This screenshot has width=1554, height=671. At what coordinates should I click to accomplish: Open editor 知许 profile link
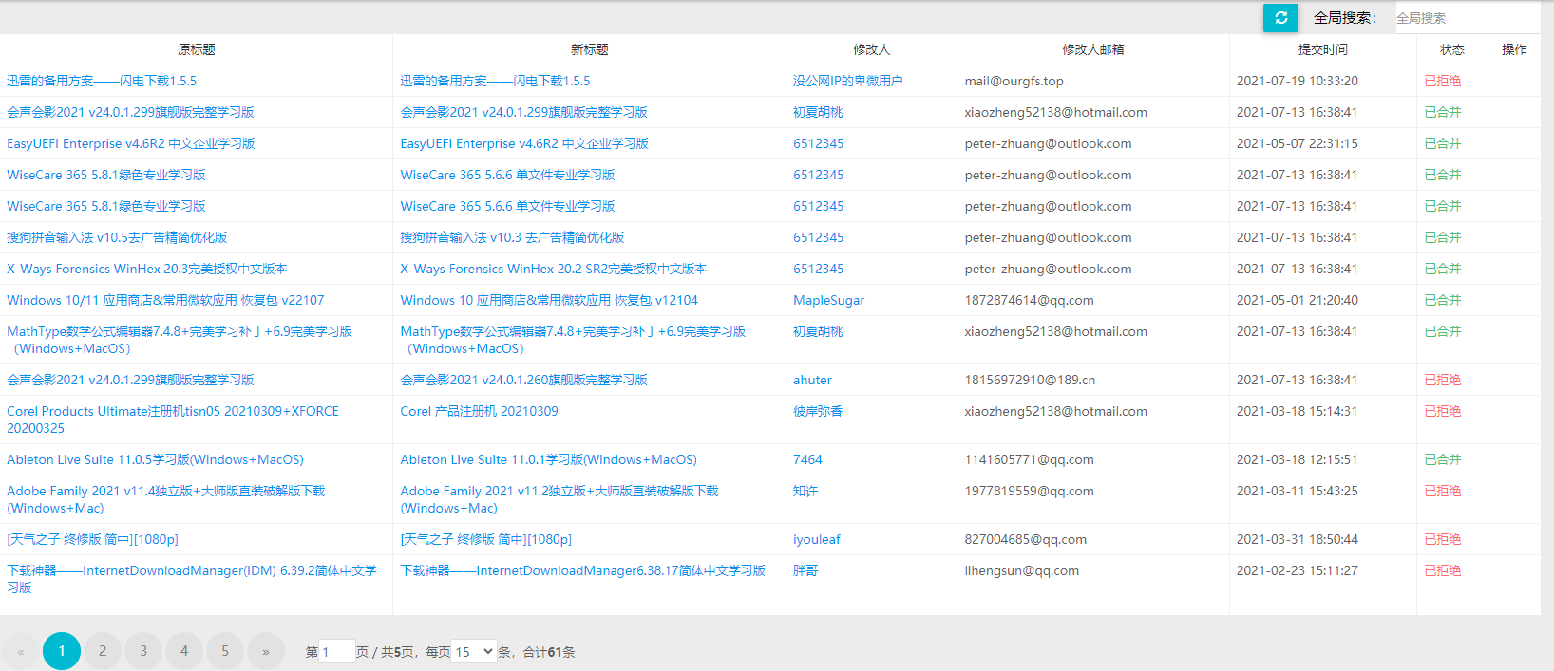(x=805, y=491)
